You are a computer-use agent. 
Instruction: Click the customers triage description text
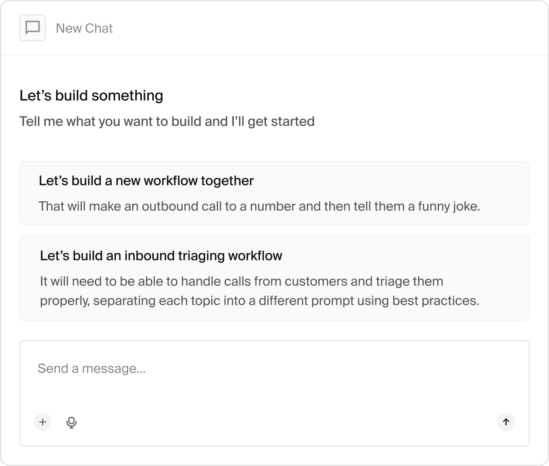tap(260, 291)
